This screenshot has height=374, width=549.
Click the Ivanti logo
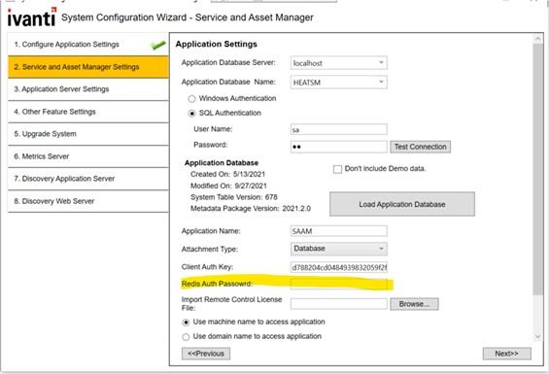pyautogui.click(x=32, y=17)
